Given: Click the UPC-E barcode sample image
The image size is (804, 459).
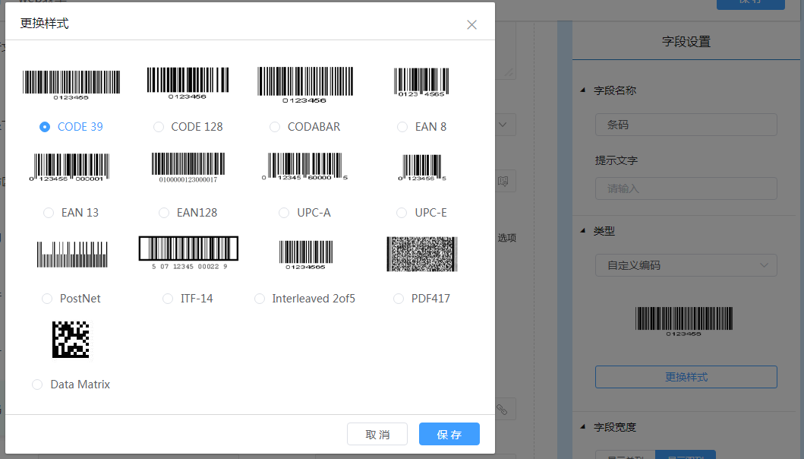Looking at the screenshot, I should (422, 167).
